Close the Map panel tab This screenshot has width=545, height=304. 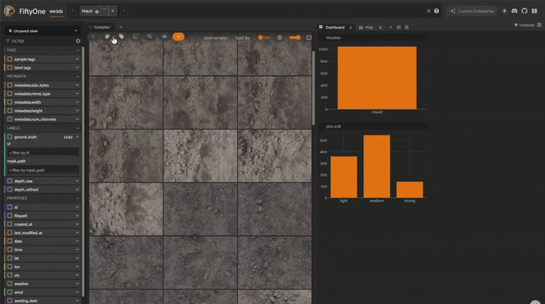tap(380, 27)
